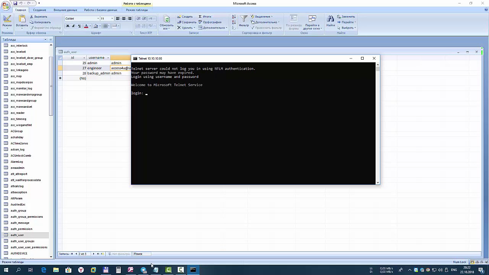The height and width of the screenshot is (275, 489).
Task: Click Сохранить record button
Action: pyautogui.click(x=186, y=22)
